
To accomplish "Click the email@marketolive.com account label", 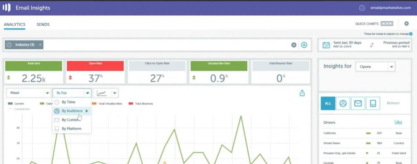I will click(x=391, y=8).
